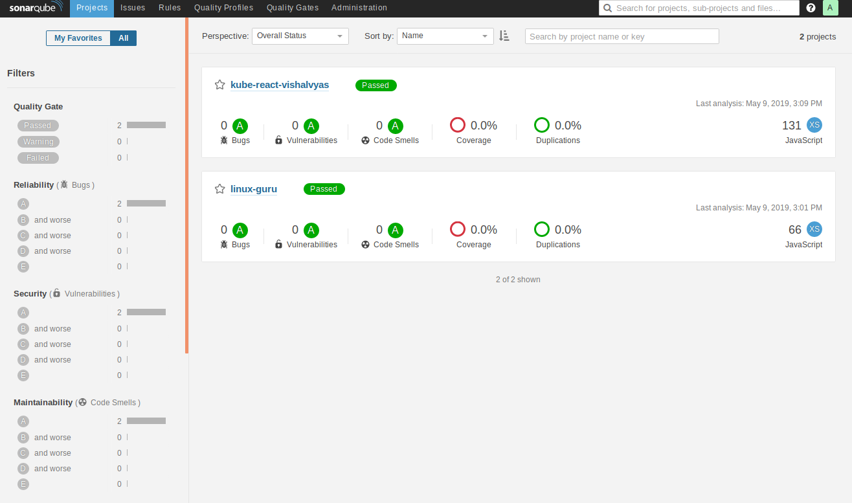Click the code smell icon in linux-guru card

(x=365, y=244)
